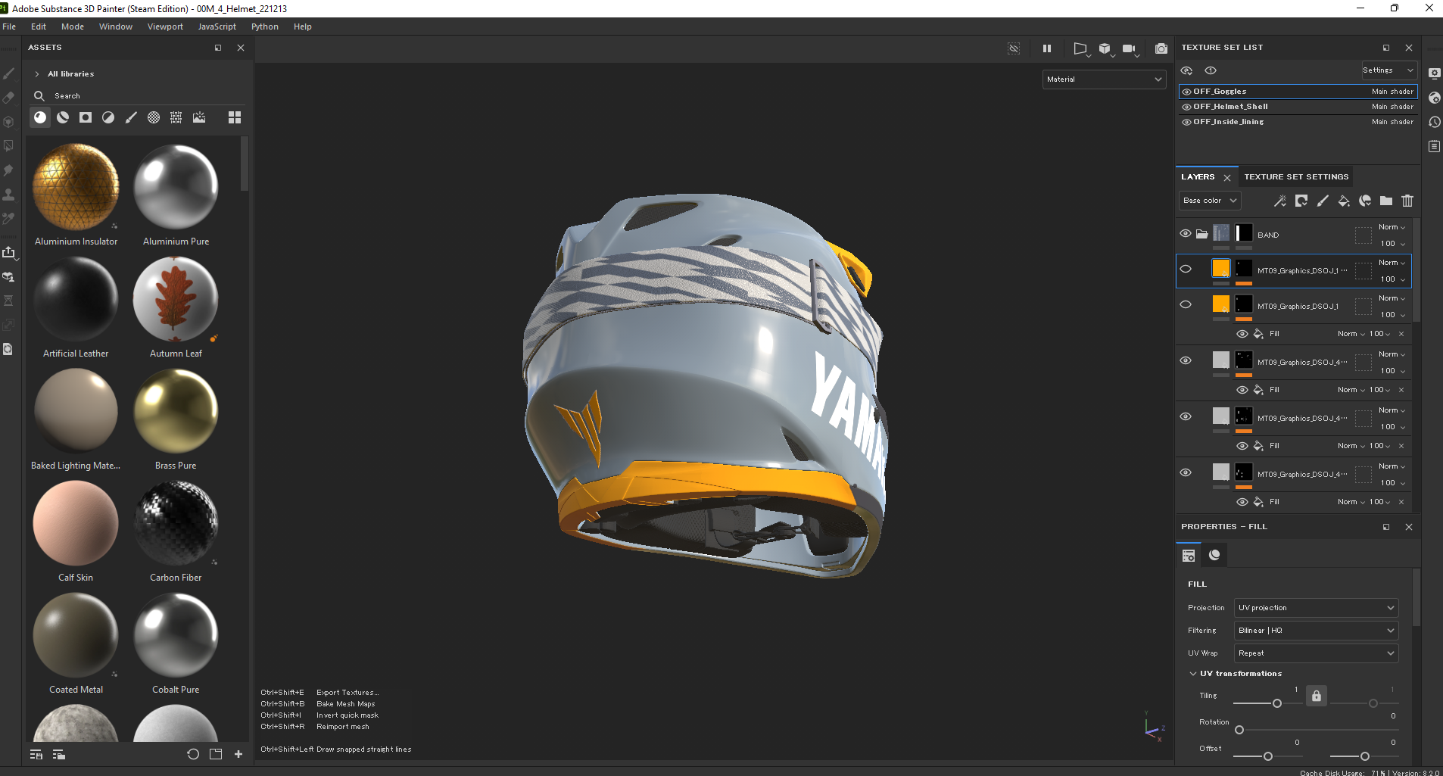
Task: Open Texture Set List Settings dropdown
Action: [x=1388, y=70]
